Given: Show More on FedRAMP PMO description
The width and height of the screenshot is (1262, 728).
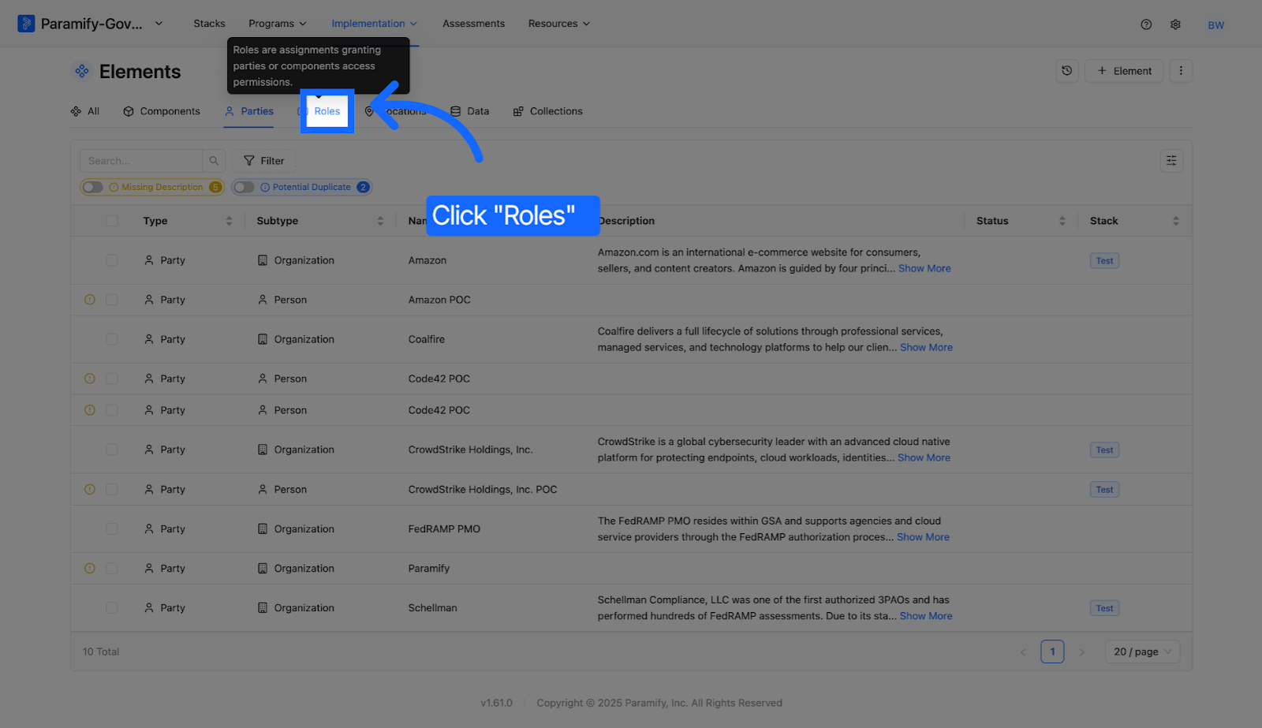Looking at the screenshot, I should (923, 537).
